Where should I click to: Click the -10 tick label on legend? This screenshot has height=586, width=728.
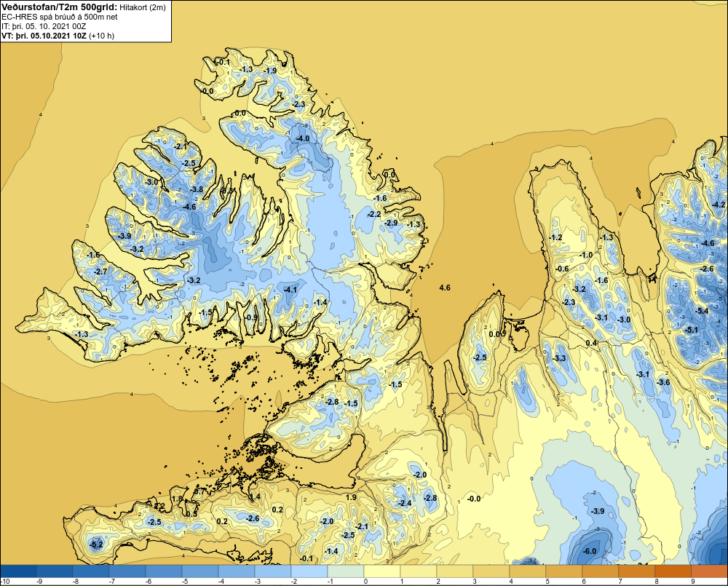point(5,582)
